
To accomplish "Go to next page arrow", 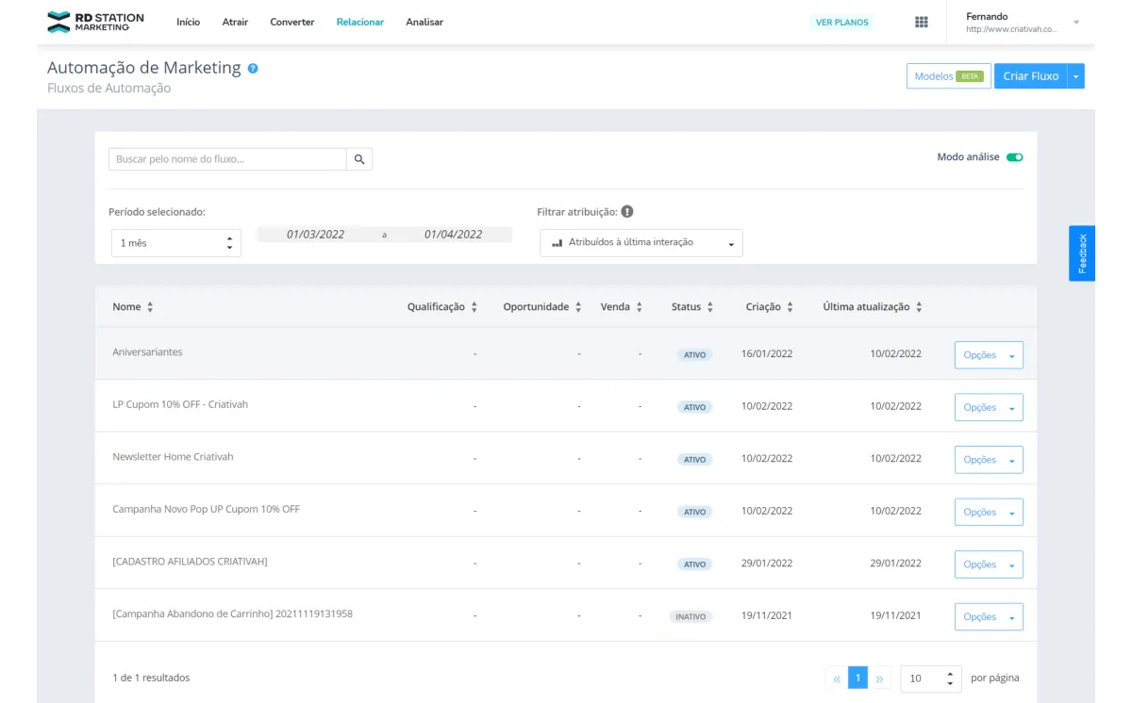I will 880,678.
